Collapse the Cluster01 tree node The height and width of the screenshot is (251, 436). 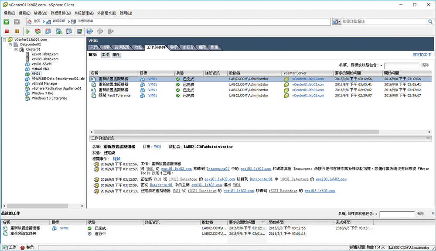click(16, 49)
